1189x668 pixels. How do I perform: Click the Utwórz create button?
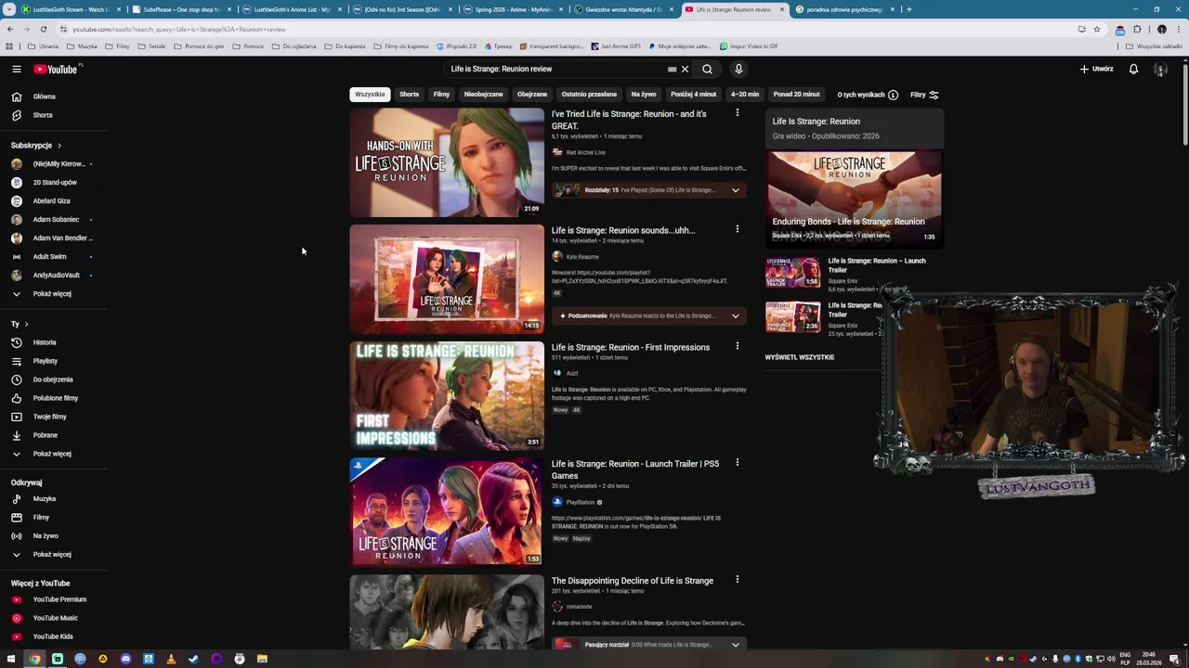(x=1096, y=69)
